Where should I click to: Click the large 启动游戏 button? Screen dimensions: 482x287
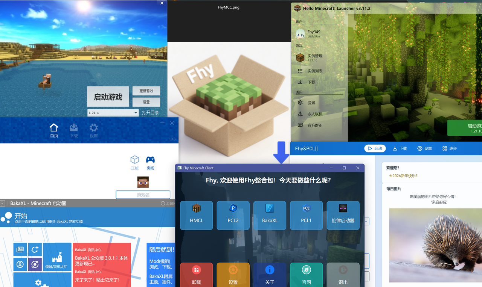click(x=108, y=97)
